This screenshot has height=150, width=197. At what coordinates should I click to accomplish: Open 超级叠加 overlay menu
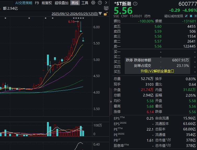(x=61, y=3)
